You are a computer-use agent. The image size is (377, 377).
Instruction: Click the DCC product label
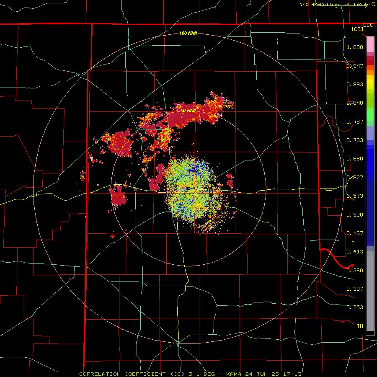coord(368,25)
